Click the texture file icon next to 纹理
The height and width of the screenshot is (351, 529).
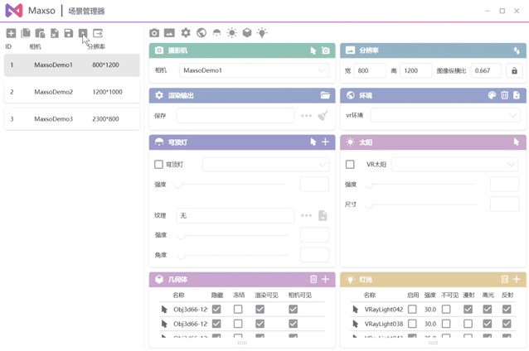(323, 215)
